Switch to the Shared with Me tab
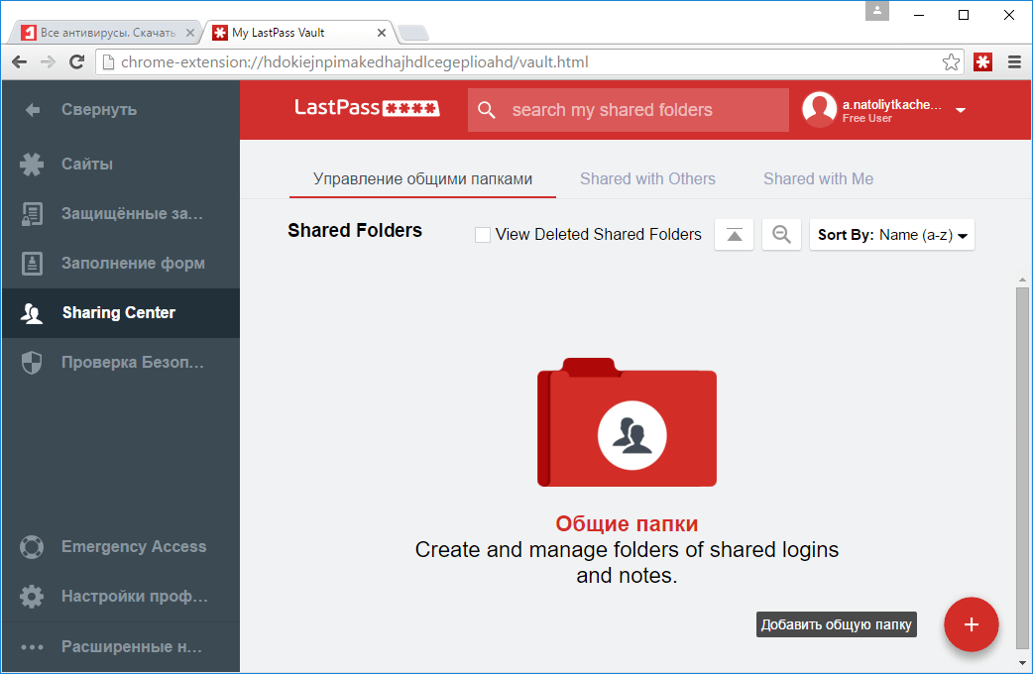 (818, 178)
